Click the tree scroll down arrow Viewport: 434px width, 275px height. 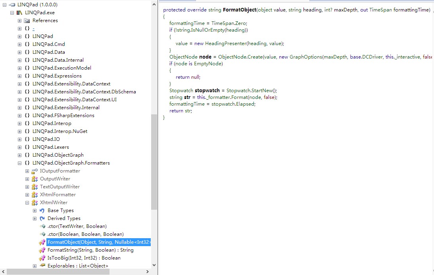[154, 265]
